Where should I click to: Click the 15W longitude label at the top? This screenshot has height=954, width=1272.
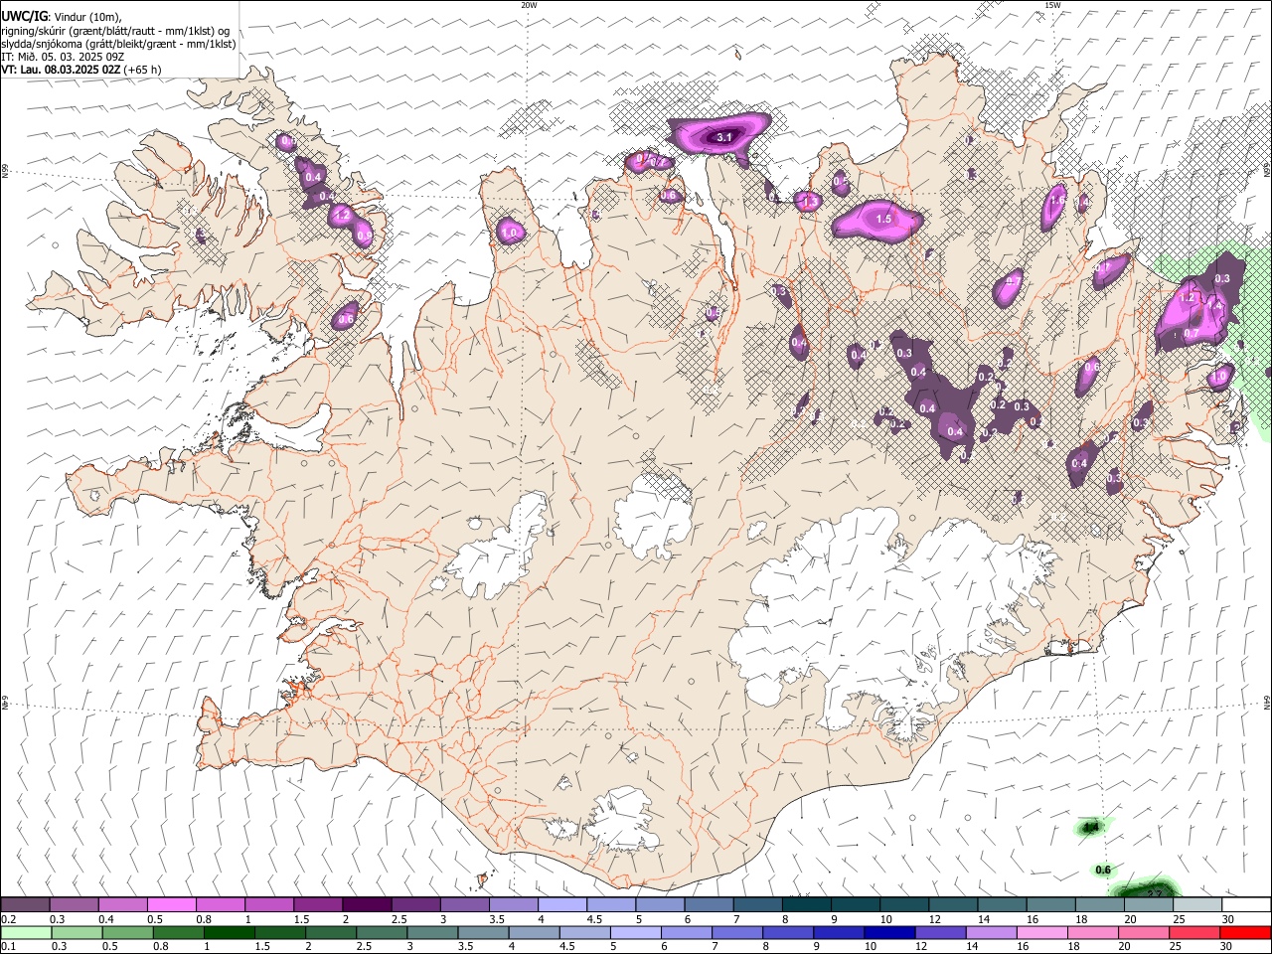tap(1052, 5)
